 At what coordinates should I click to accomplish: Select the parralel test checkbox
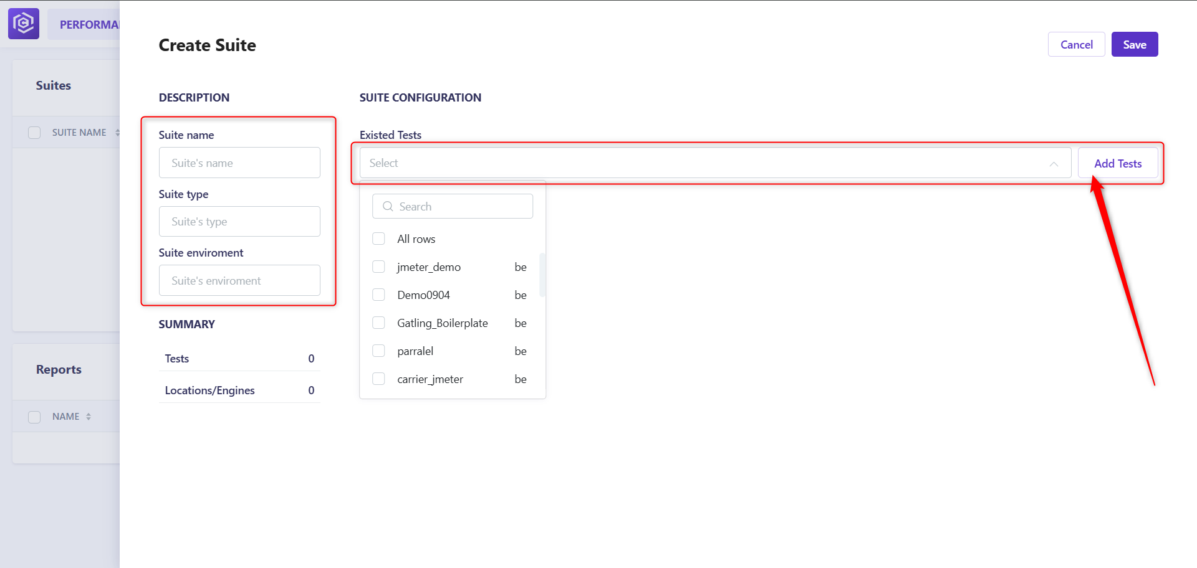[378, 351]
